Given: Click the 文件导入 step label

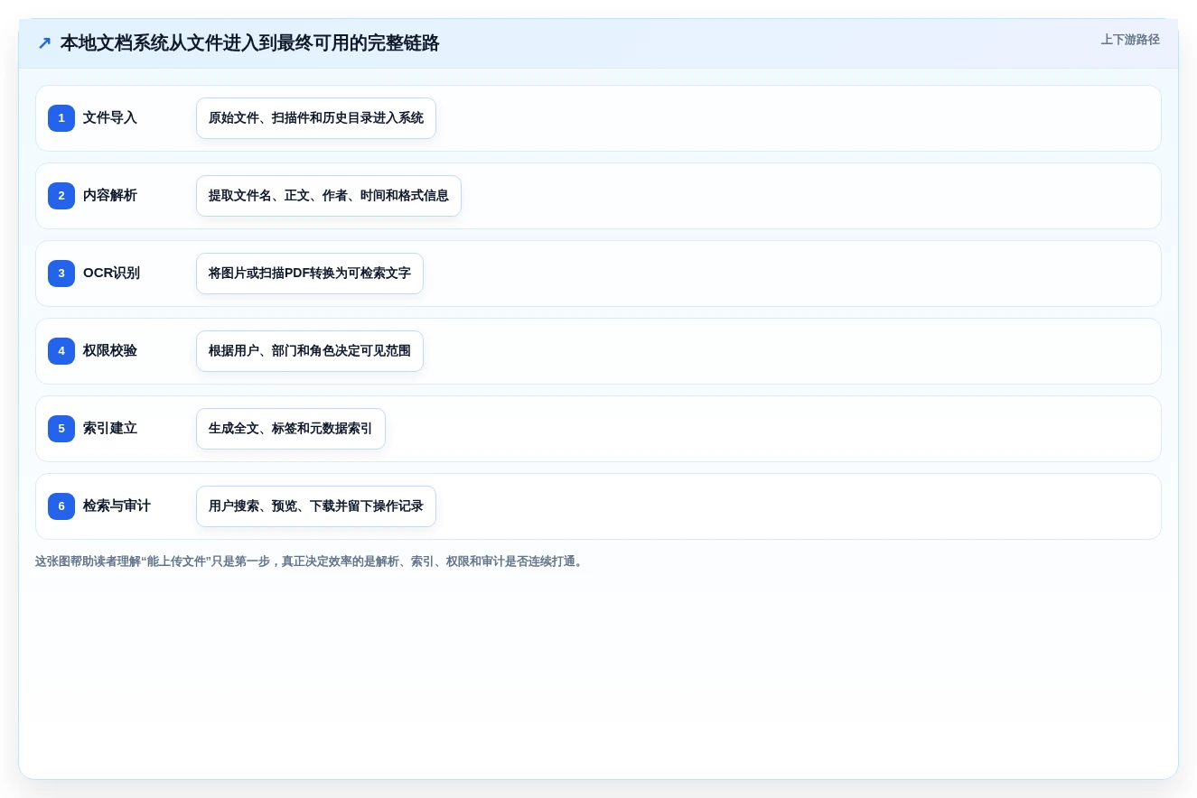Looking at the screenshot, I should click(110, 118).
